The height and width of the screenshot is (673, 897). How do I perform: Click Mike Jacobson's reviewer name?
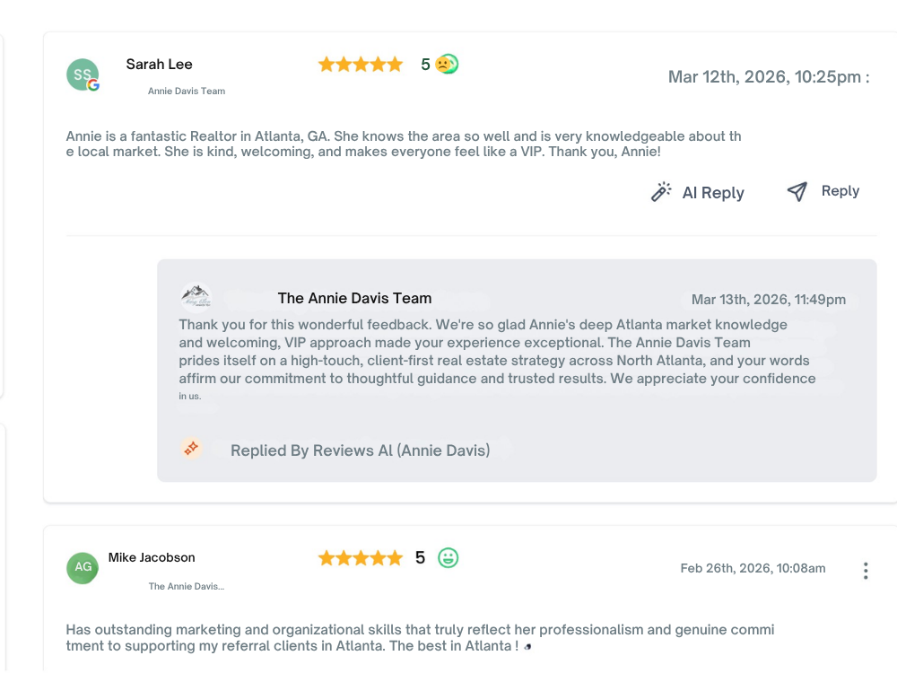pyautogui.click(x=151, y=557)
